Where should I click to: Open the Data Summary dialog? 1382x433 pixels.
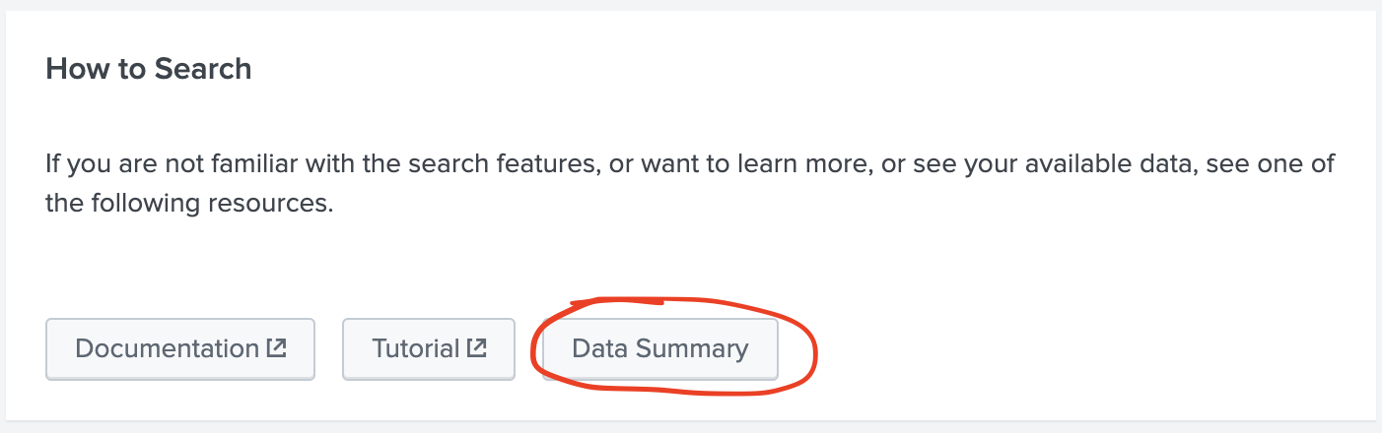[x=659, y=348]
